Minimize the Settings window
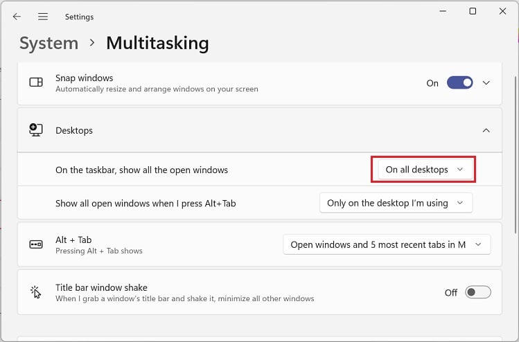 tap(441, 12)
